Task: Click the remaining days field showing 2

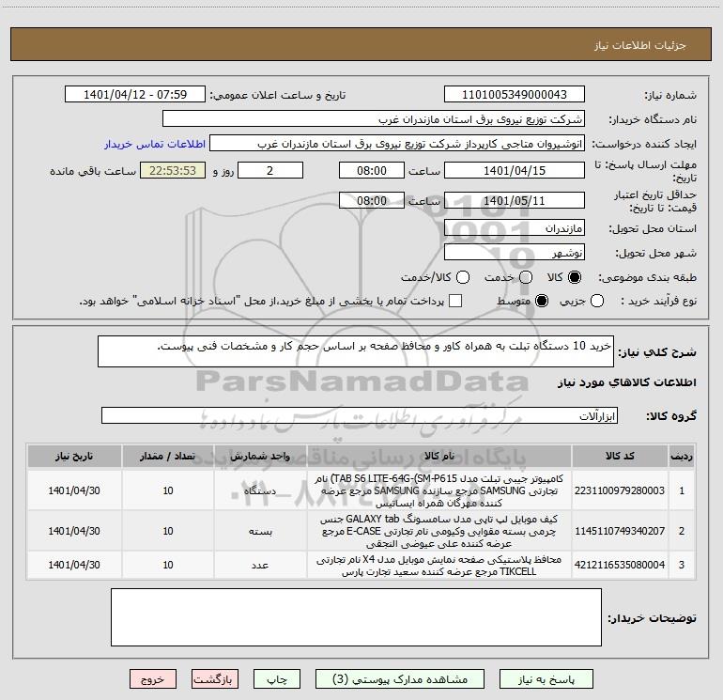Action: (270, 171)
